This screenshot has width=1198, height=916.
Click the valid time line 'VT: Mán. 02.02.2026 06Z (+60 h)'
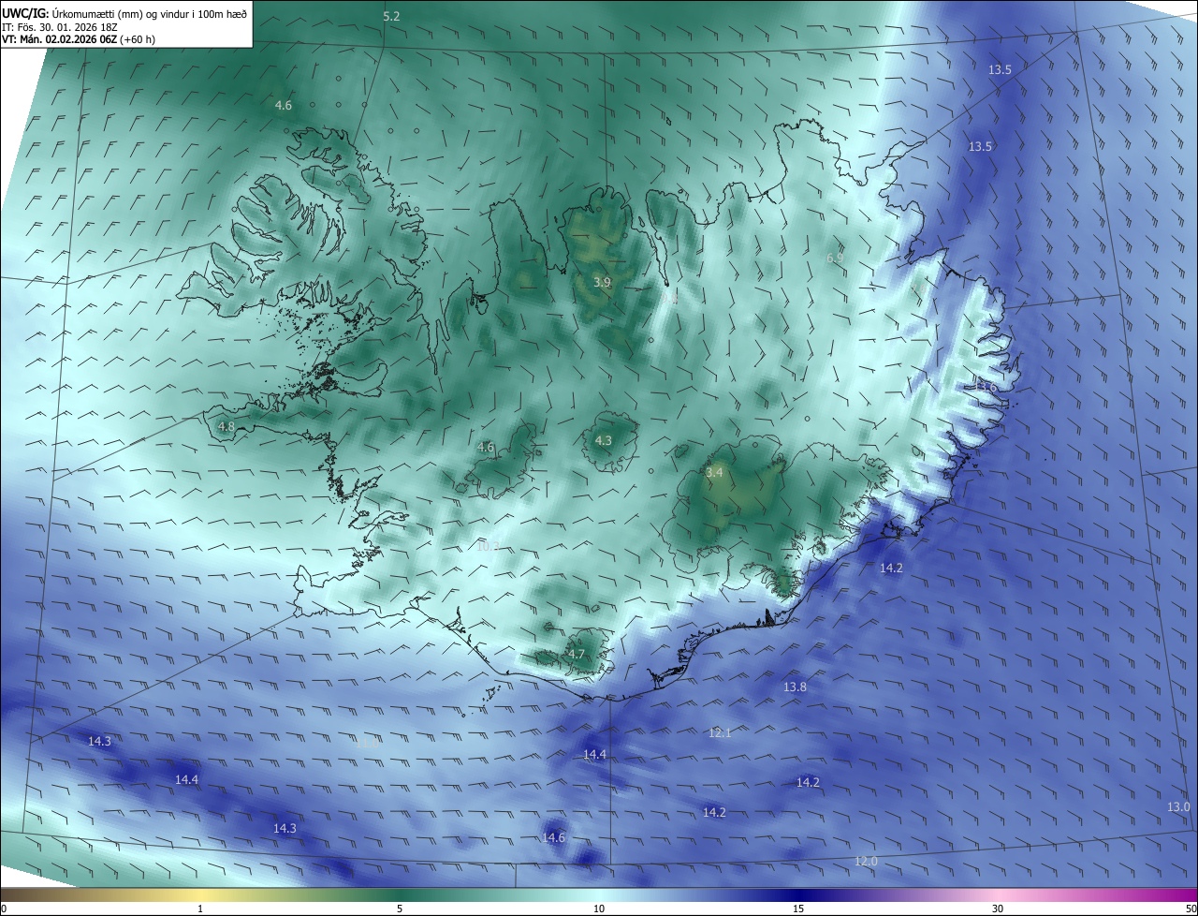(x=79, y=39)
